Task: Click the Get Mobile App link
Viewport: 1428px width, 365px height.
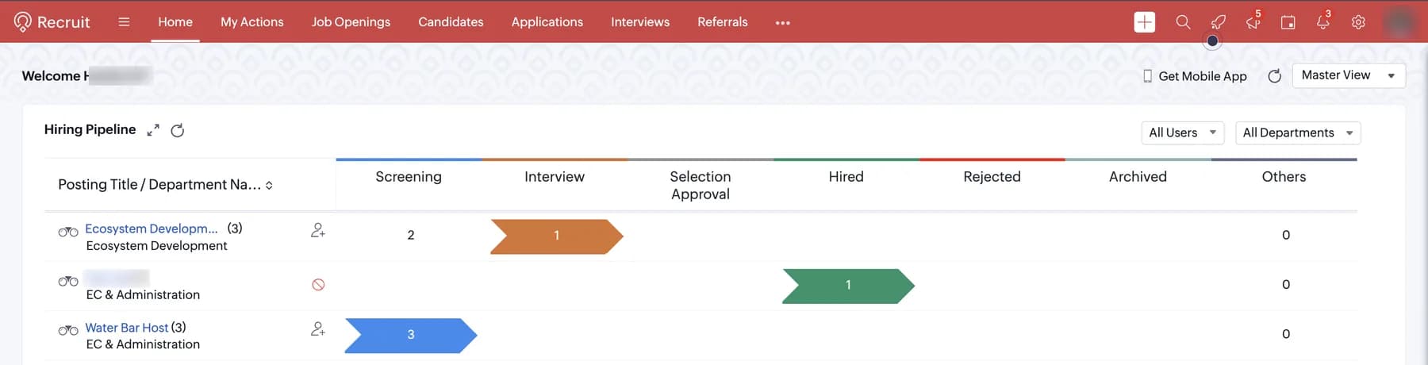Action: (1203, 76)
